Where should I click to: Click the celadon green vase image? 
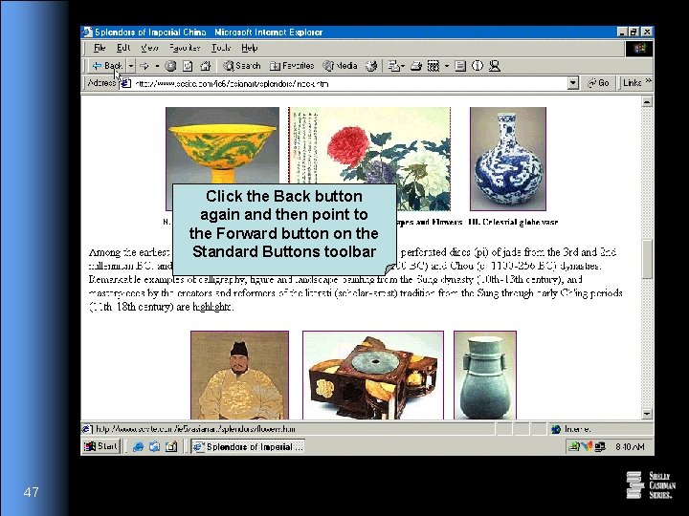[x=485, y=376]
